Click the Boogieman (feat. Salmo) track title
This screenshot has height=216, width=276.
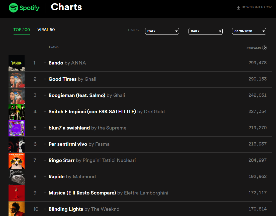click(x=77, y=95)
